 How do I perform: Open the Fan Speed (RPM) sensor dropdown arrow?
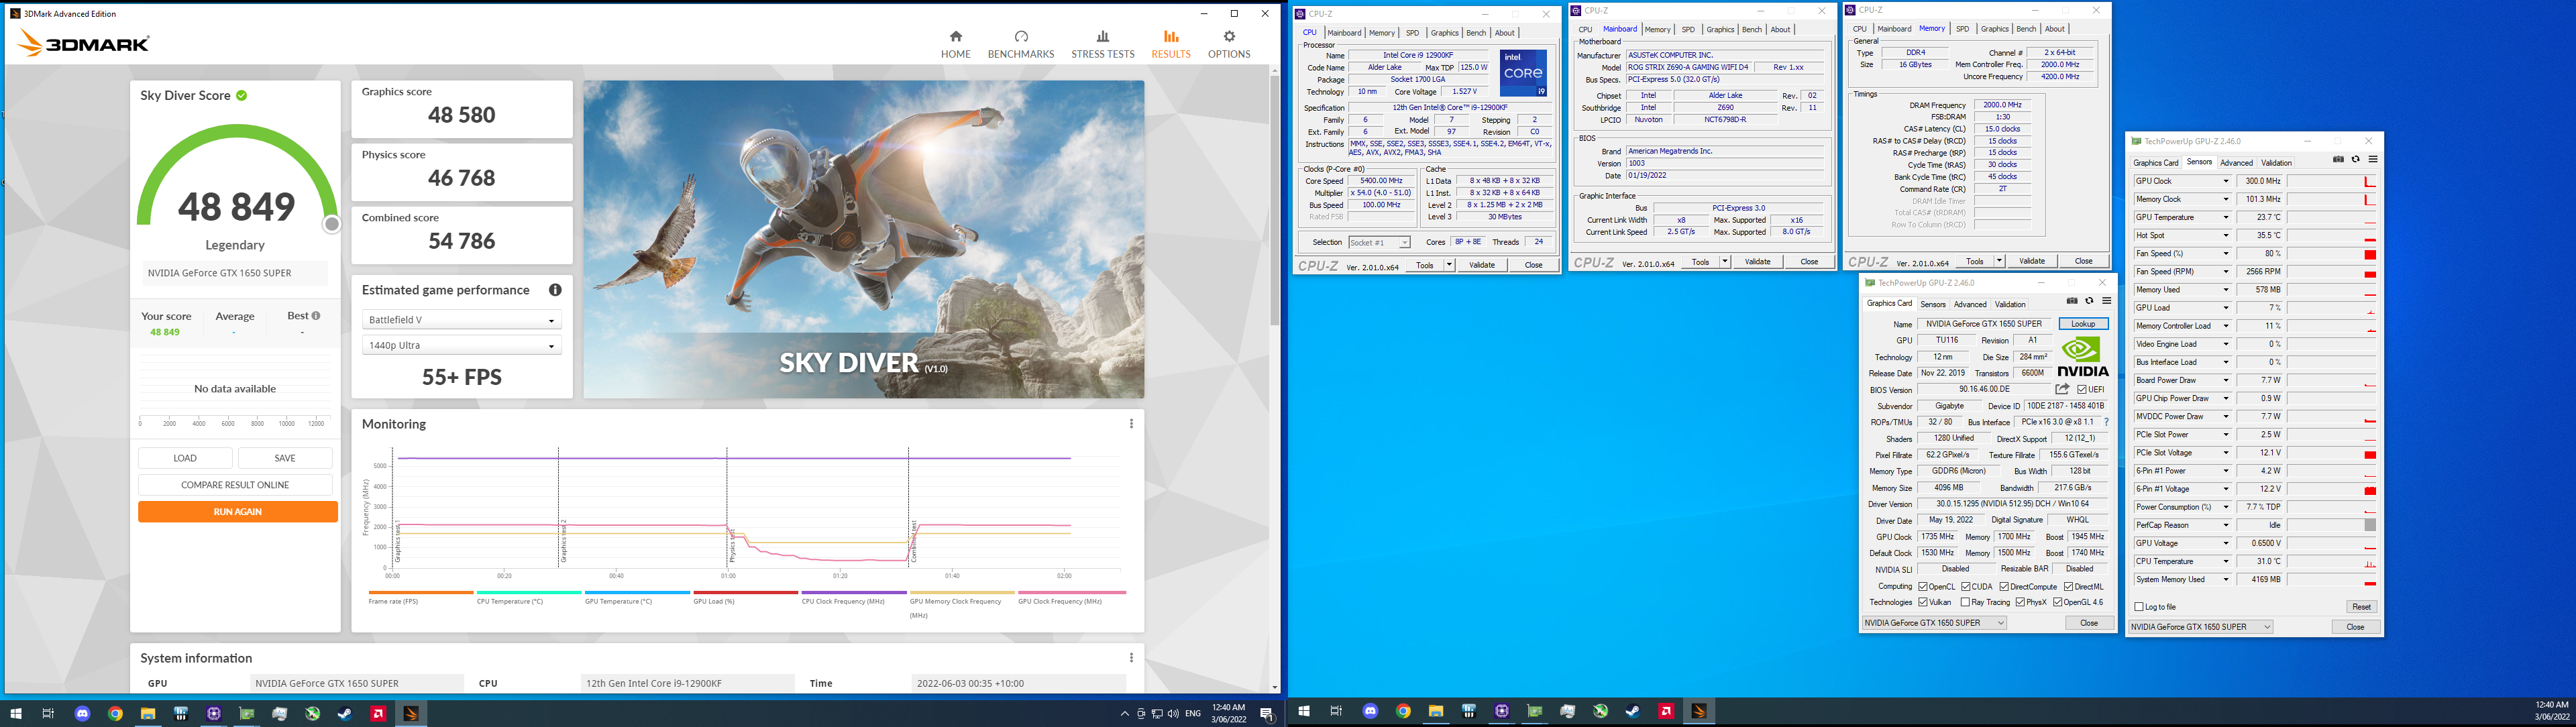2225,272
